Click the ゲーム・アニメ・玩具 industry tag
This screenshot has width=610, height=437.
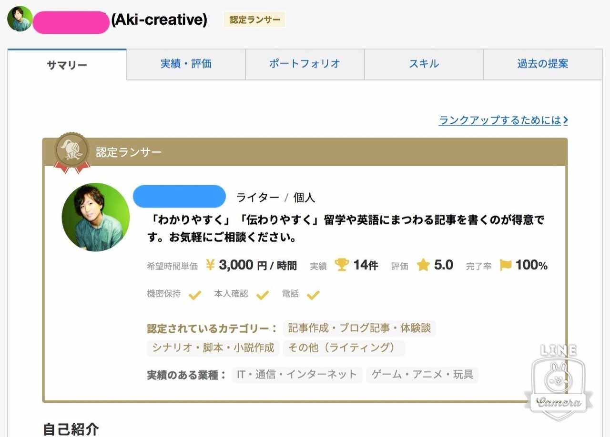[x=422, y=375]
